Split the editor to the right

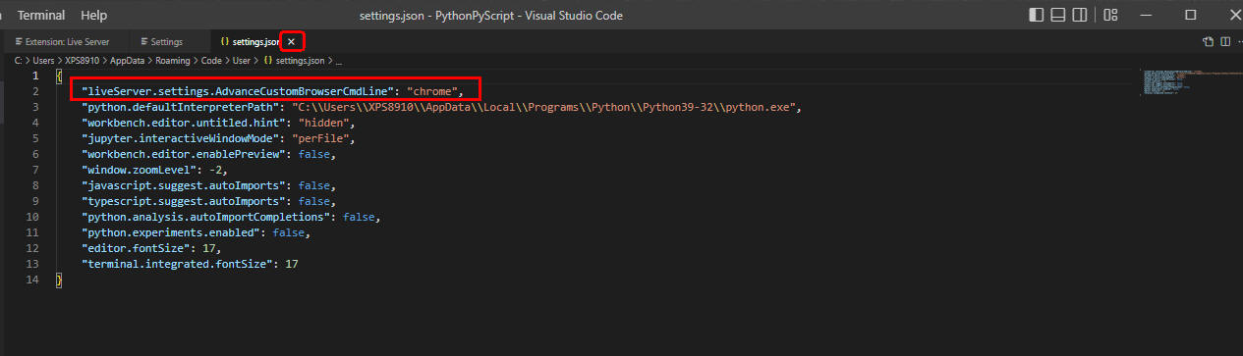tap(1225, 42)
